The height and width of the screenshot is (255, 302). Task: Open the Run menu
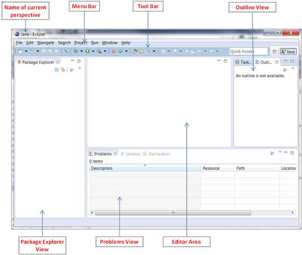pyautogui.click(x=94, y=43)
